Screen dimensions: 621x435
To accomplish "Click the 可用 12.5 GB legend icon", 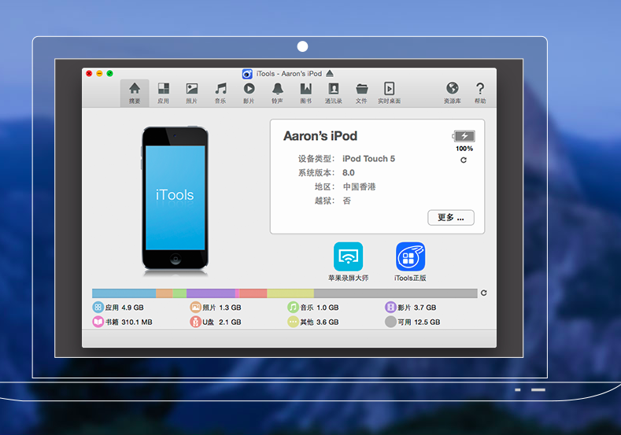I will [390, 322].
